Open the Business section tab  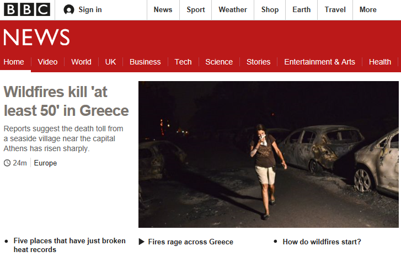point(145,62)
